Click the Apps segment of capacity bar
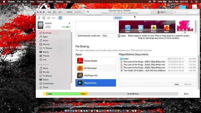The width and height of the screenshot is (201, 113). click(64, 94)
